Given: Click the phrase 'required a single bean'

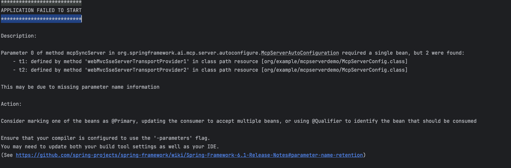Looking at the screenshot, I should tap(375, 53).
